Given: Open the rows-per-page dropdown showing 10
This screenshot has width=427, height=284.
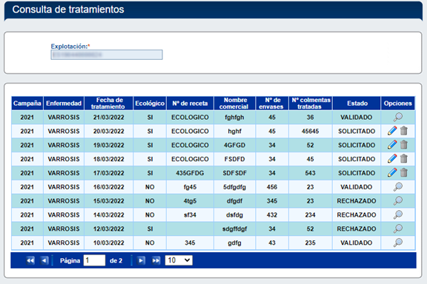Looking at the screenshot, I should 179,260.
